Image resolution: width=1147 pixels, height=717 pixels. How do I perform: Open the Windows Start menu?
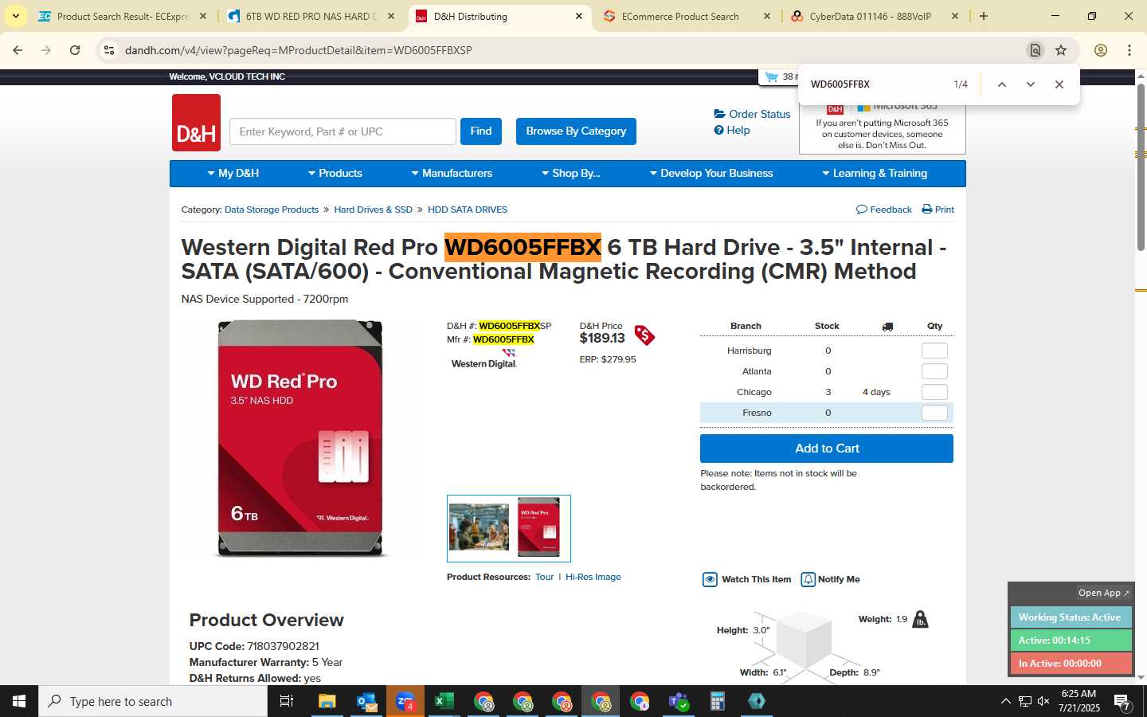pos(19,701)
